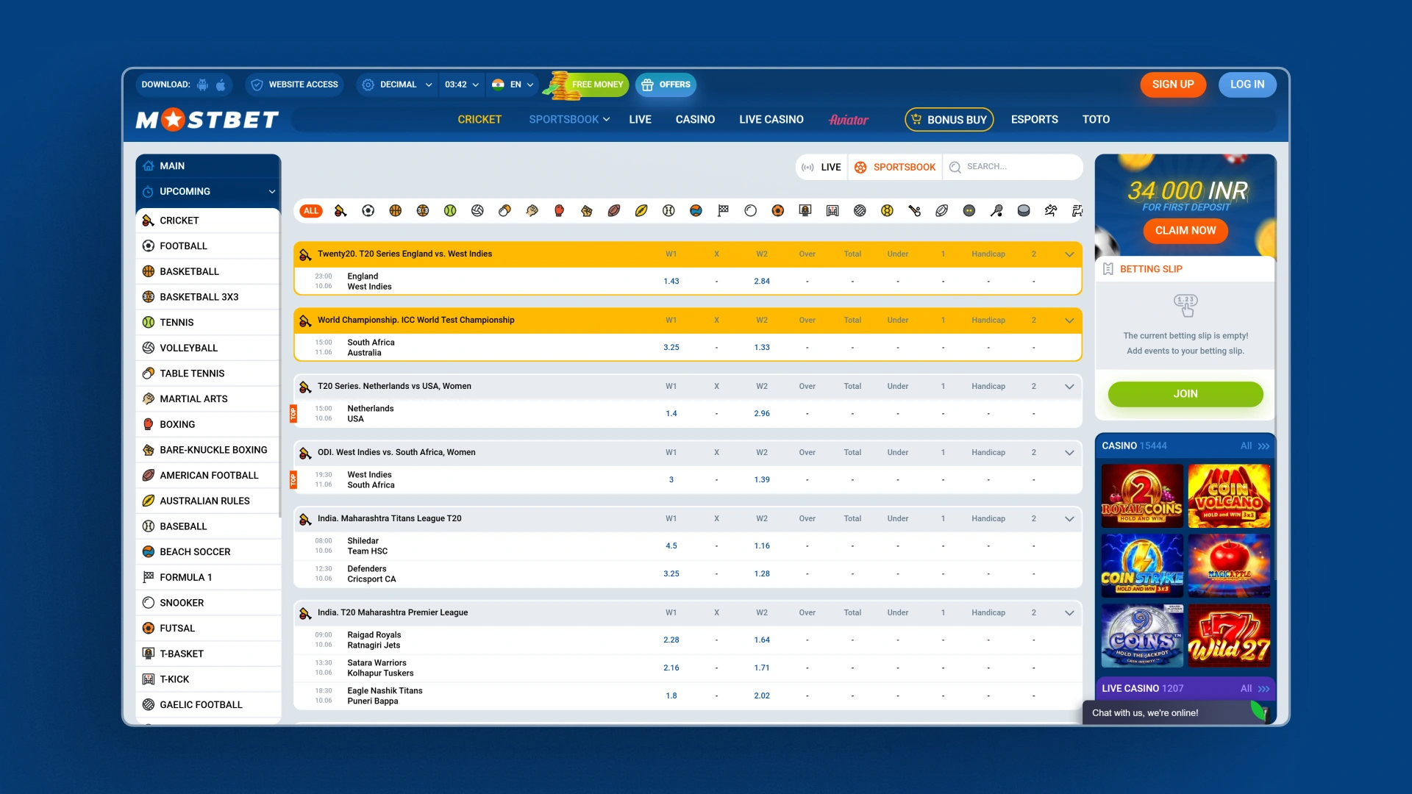Image resolution: width=1412 pixels, height=794 pixels.
Task: Click the green JOIN button
Action: [1185, 394]
